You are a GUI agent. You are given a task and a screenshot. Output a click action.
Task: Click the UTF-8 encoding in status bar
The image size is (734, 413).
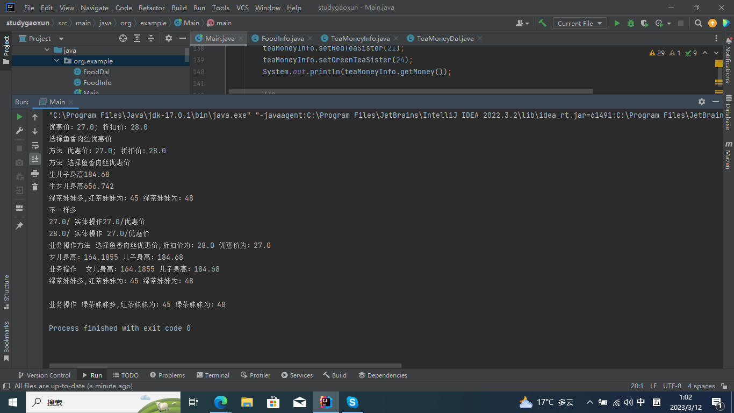672,386
